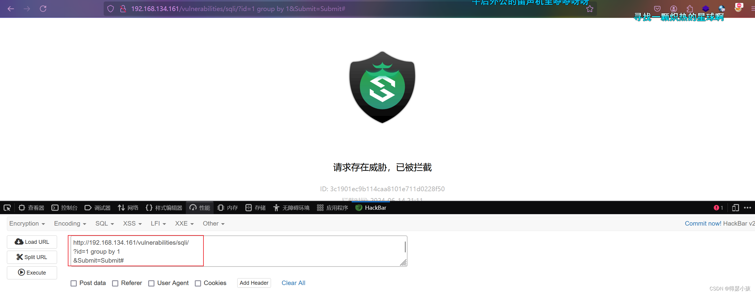This screenshot has width=755, height=294.
Task: Open the Commit now! link
Action: tap(703, 223)
